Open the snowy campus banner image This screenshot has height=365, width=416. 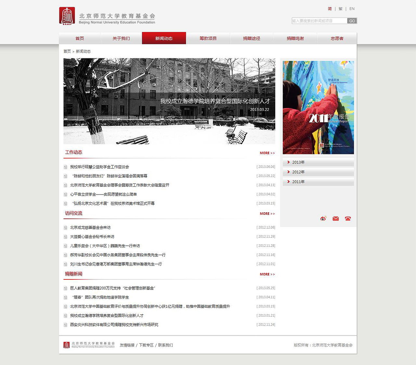click(169, 101)
